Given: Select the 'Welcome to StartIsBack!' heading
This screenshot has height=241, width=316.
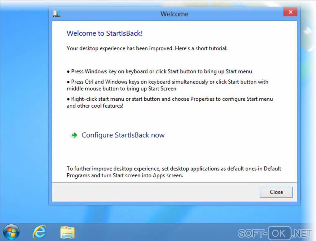Looking at the screenshot, I should pos(105,33).
